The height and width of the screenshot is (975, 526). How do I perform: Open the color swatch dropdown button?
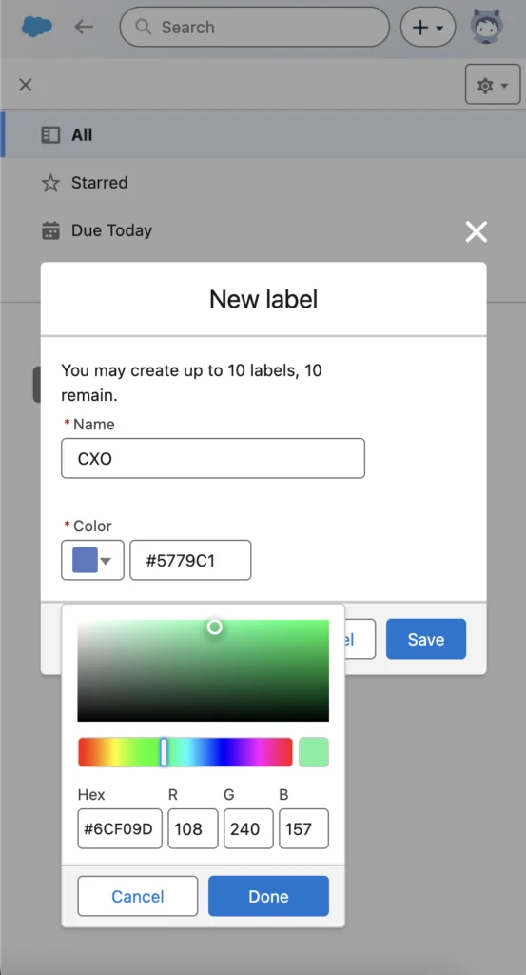point(92,560)
